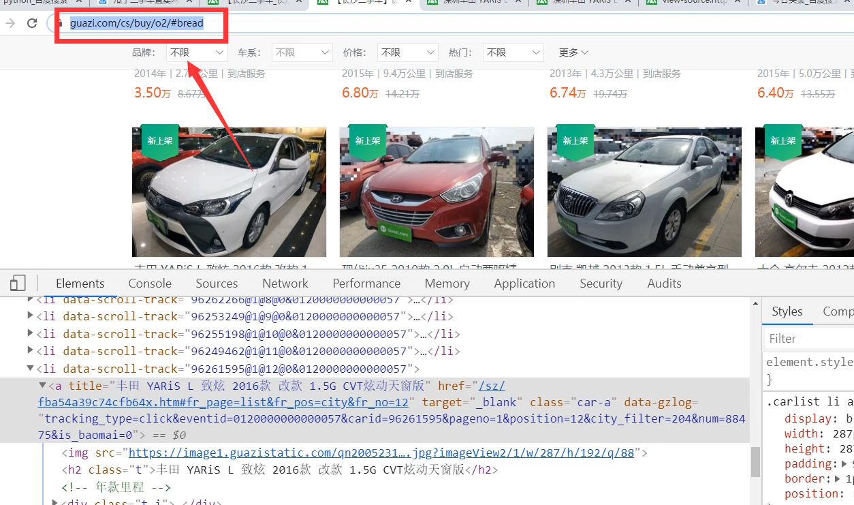
Task: Expand the li node 96262266@1@8
Action: [30, 299]
